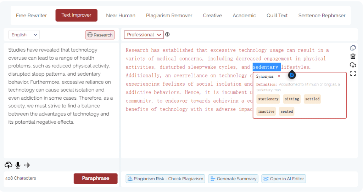
Task: Click the blue badge icon above the Synonyms popup
Action: coord(292,75)
